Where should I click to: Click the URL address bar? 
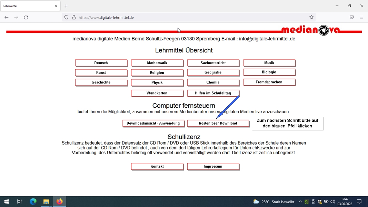tap(190, 17)
